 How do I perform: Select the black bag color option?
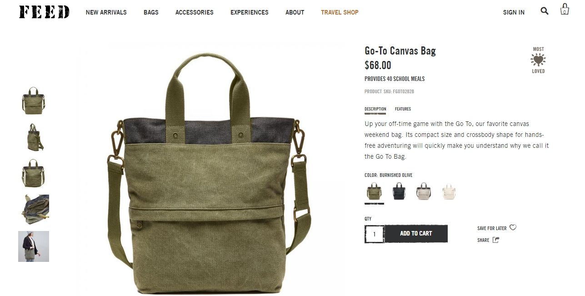[x=399, y=191]
